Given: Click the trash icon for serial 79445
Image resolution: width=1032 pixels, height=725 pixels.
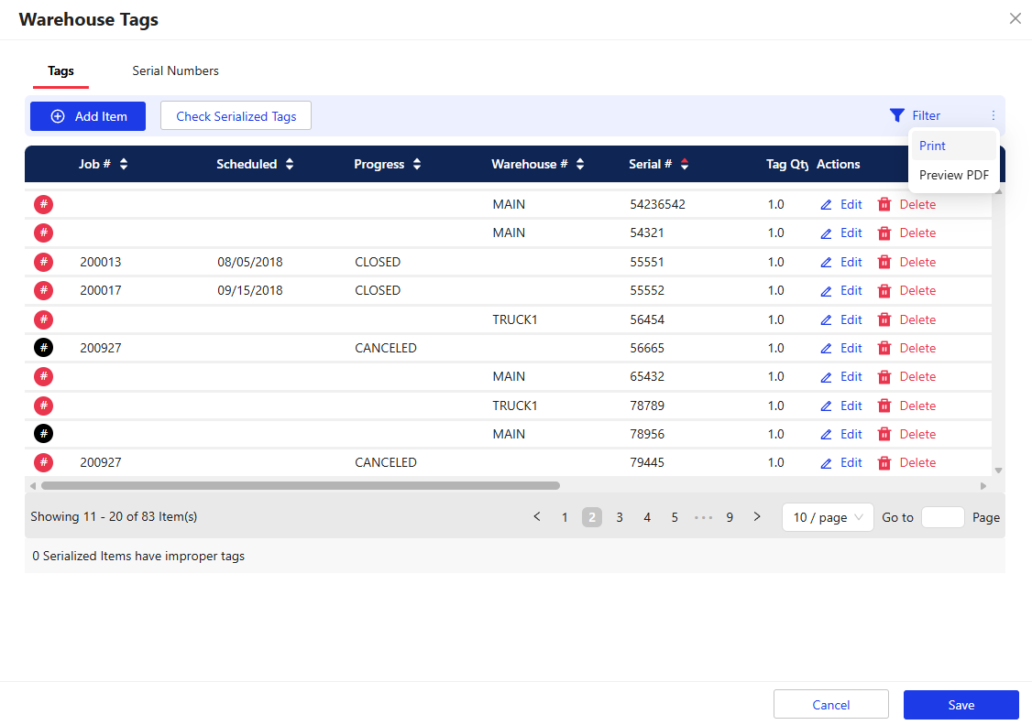Looking at the screenshot, I should (884, 462).
